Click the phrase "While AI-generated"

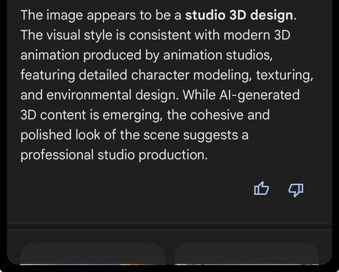pyautogui.click(x=241, y=95)
